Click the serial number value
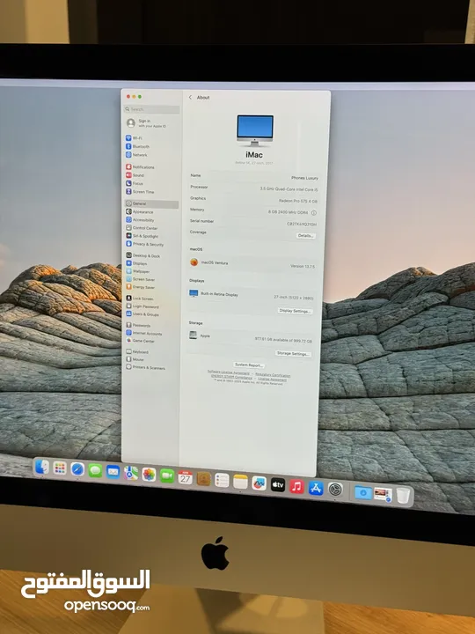 pos(302,224)
